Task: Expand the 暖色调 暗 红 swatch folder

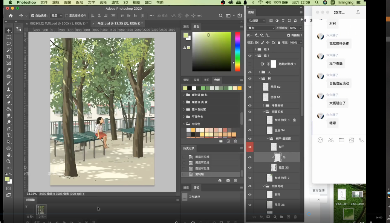Action: pos(184,95)
